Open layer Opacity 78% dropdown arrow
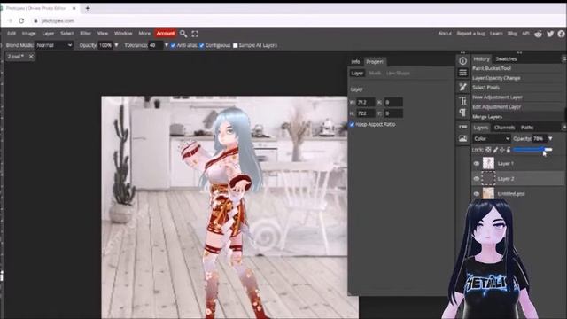Screen dimensions: 567x319 pyautogui.click(x=550, y=138)
